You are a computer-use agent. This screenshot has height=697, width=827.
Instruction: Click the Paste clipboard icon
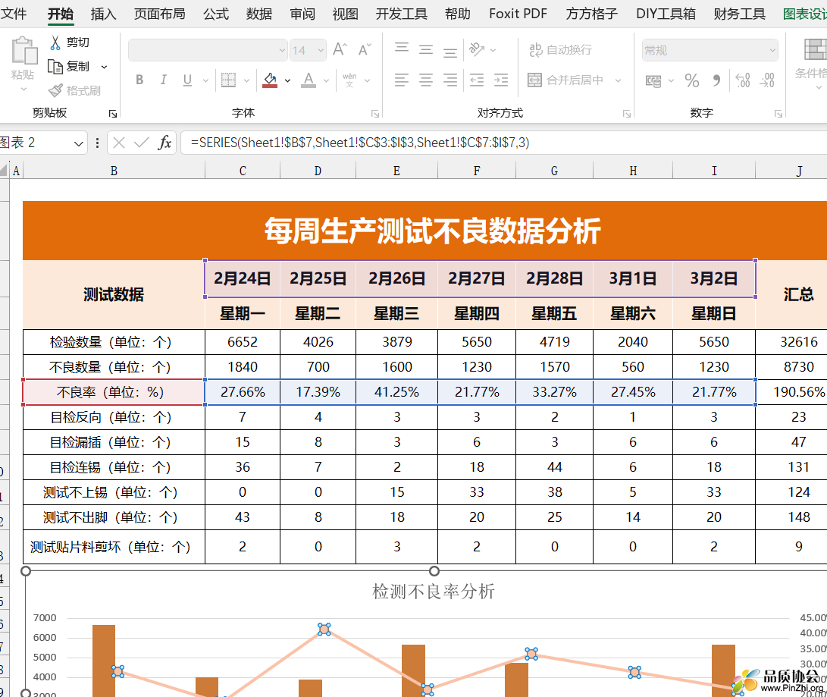click(23, 51)
